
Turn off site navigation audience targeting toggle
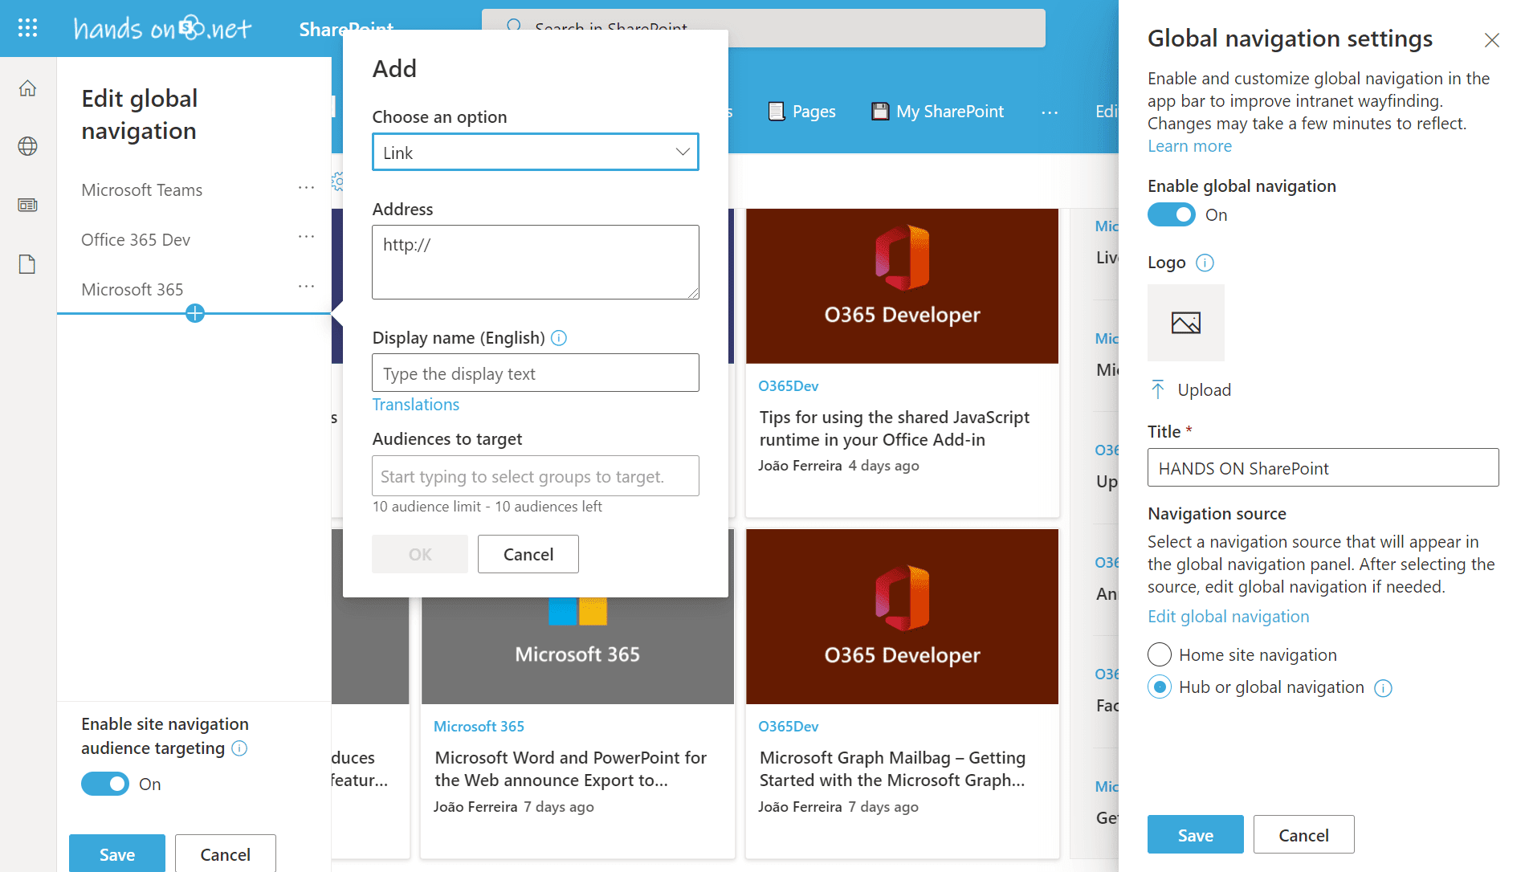[105, 784]
